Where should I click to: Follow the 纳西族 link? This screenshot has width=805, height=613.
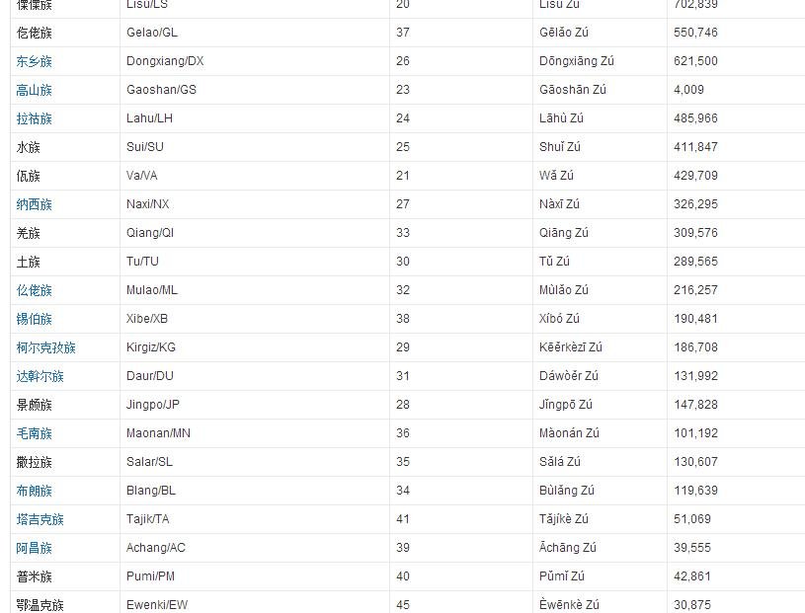point(35,204)
